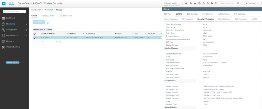The image size is (262, 109).
Task: Click the Dashboard sidebar icon
Action: point(3,18)
